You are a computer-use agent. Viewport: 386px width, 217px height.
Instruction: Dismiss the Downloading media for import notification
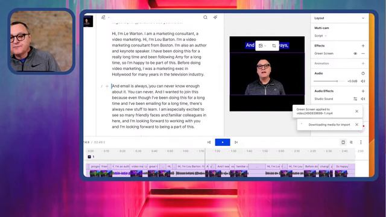(356, 125)
